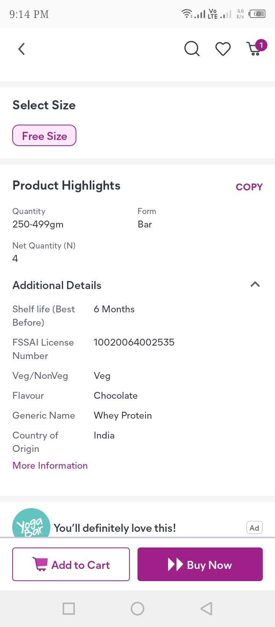Viewport: 275px width, 627px height.
Task: Tap the Additional Details heading
Action: (x=57, y=285)
